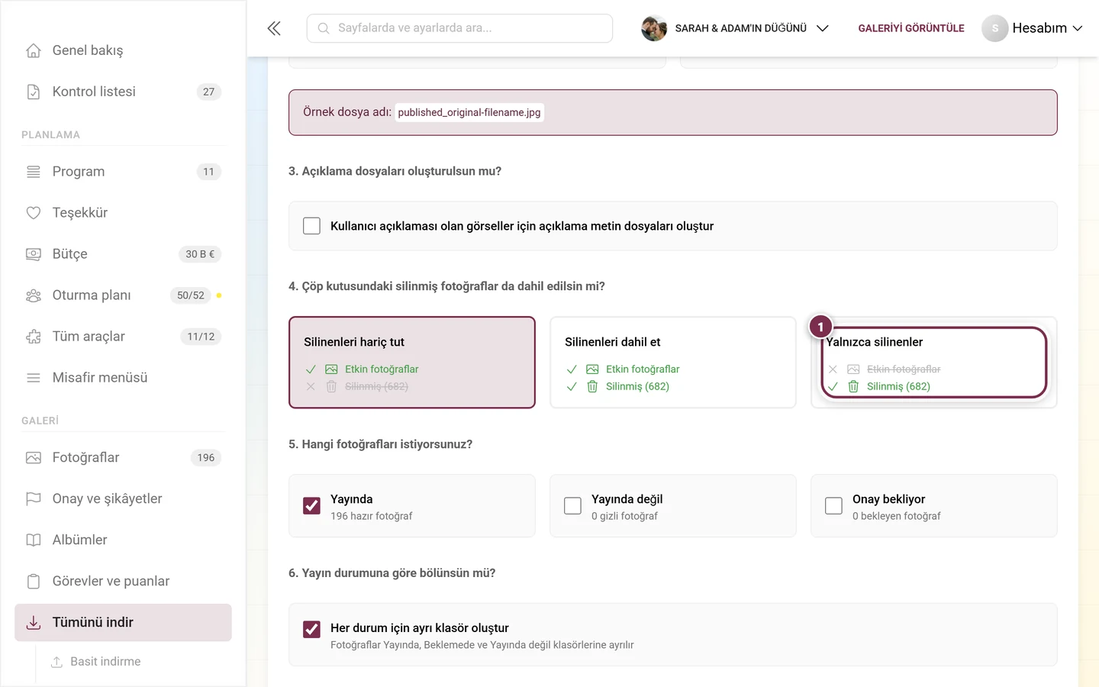The image size is (1099, 687).
Task: Choose the Yalnızca silinenler option
Action: tap(934, 363)
